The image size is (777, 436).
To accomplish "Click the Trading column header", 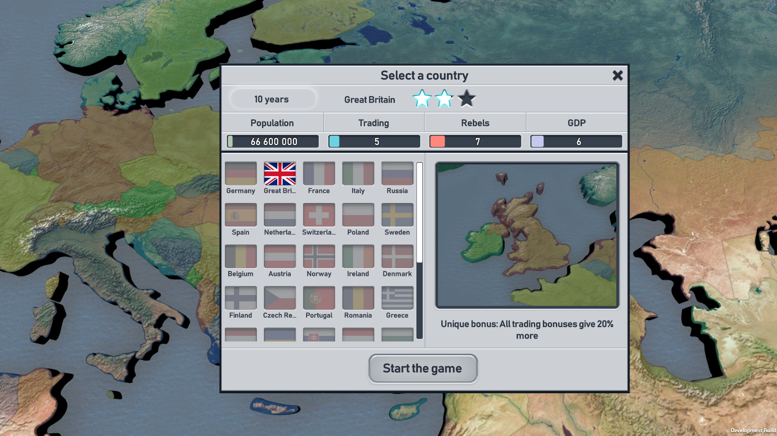I will (x=374, y=123).
